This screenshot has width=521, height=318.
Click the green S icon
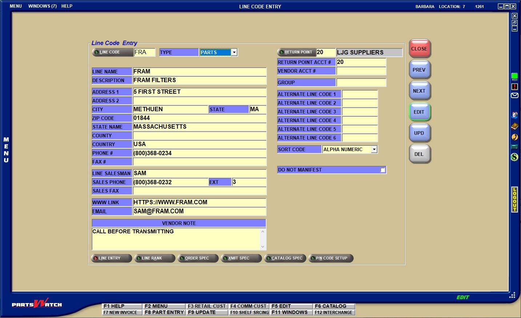[x=514, y=157]
